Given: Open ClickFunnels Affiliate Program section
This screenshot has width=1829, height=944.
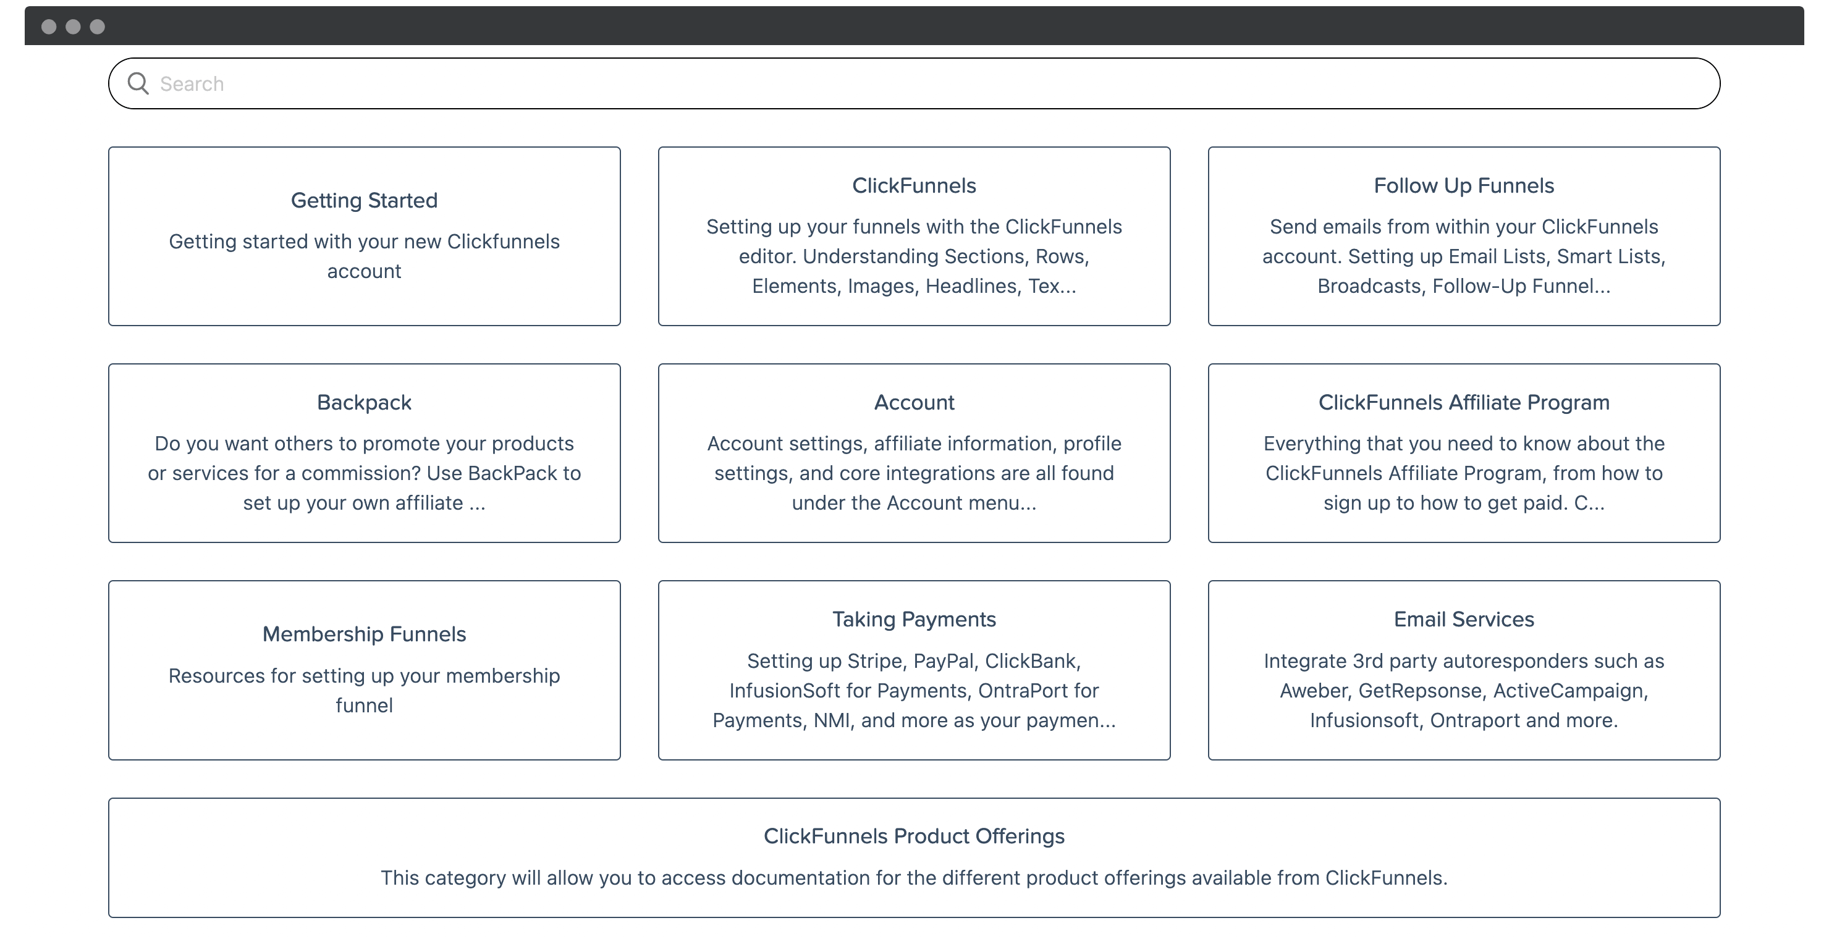Looking at the screenshot, I should pyautogui.click(x=1463, y=453).
